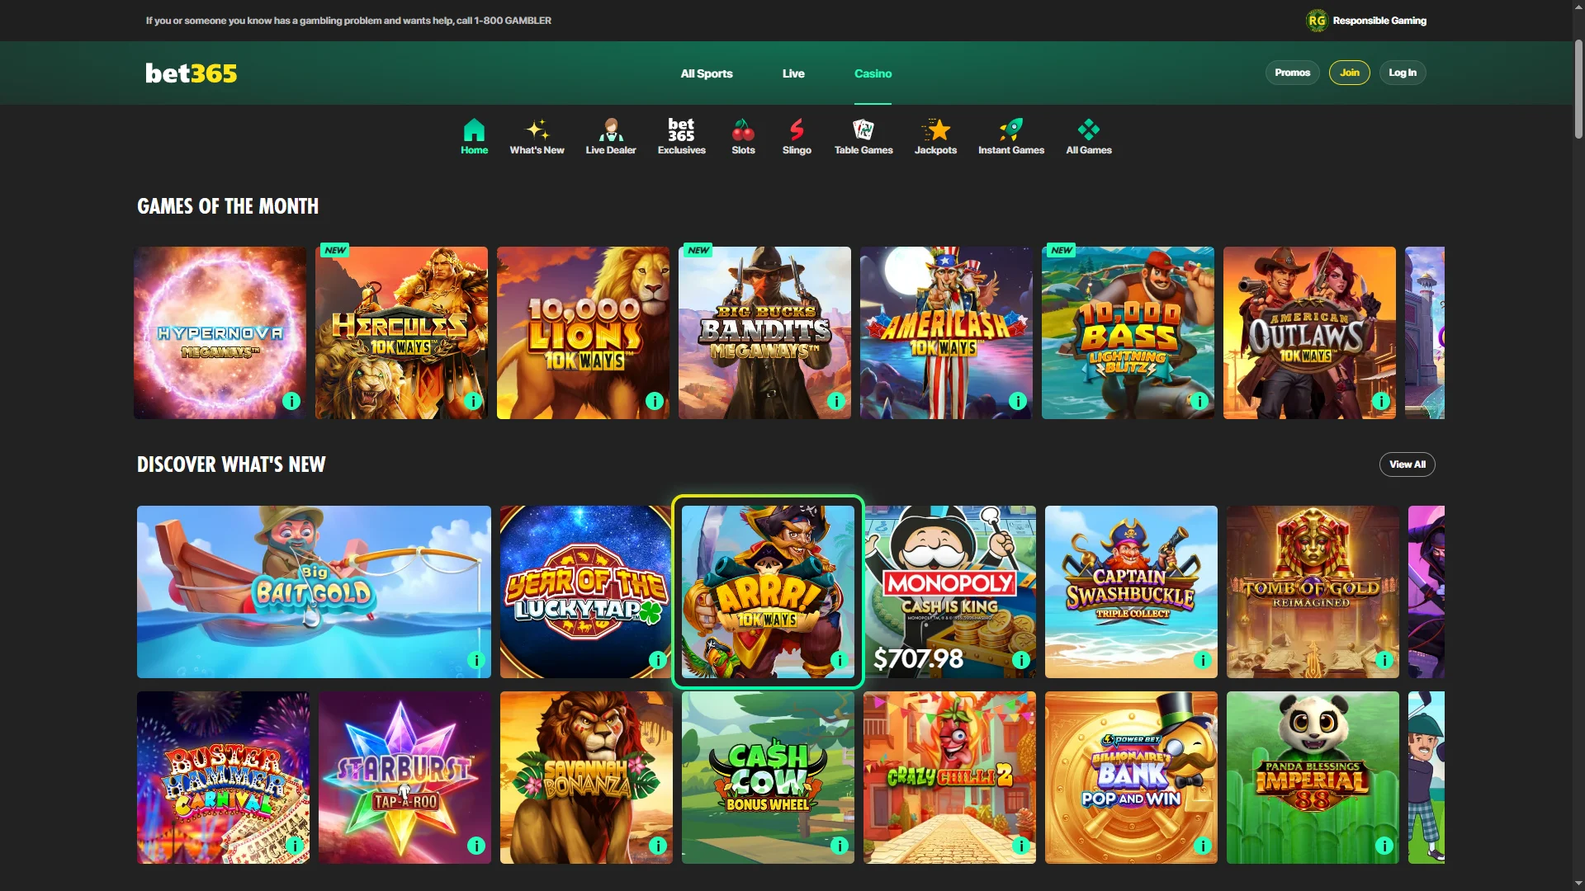Launch Americash 10K Ways game

click(946, 332)
